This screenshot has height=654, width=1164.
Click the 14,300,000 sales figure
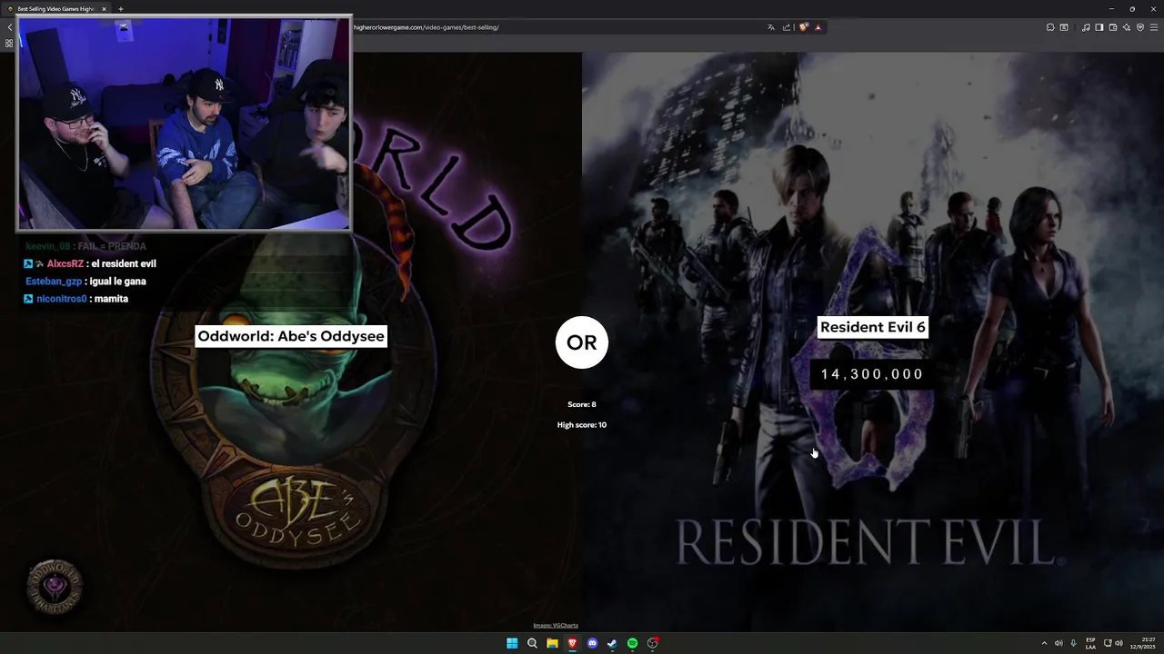872,374
